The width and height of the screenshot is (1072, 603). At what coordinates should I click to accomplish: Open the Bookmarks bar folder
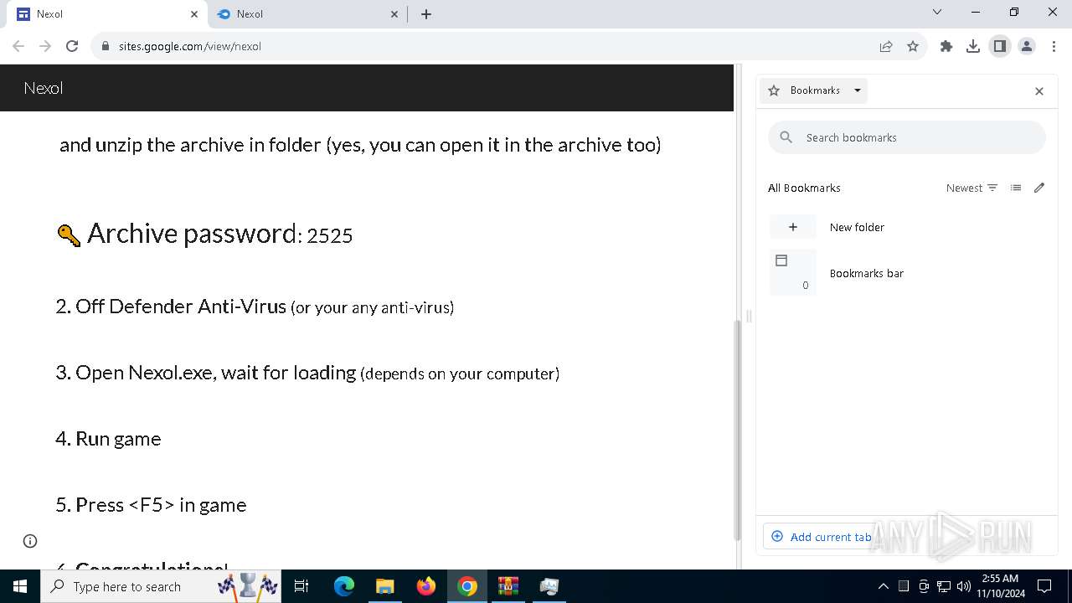click(907, 273)
